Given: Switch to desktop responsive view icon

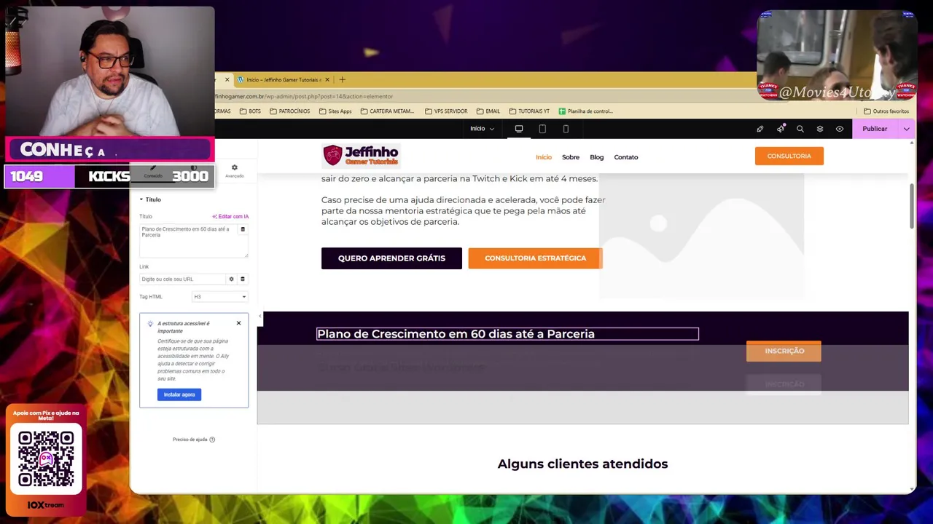Looking at the screenshot, I should click(x=519, y=129).
